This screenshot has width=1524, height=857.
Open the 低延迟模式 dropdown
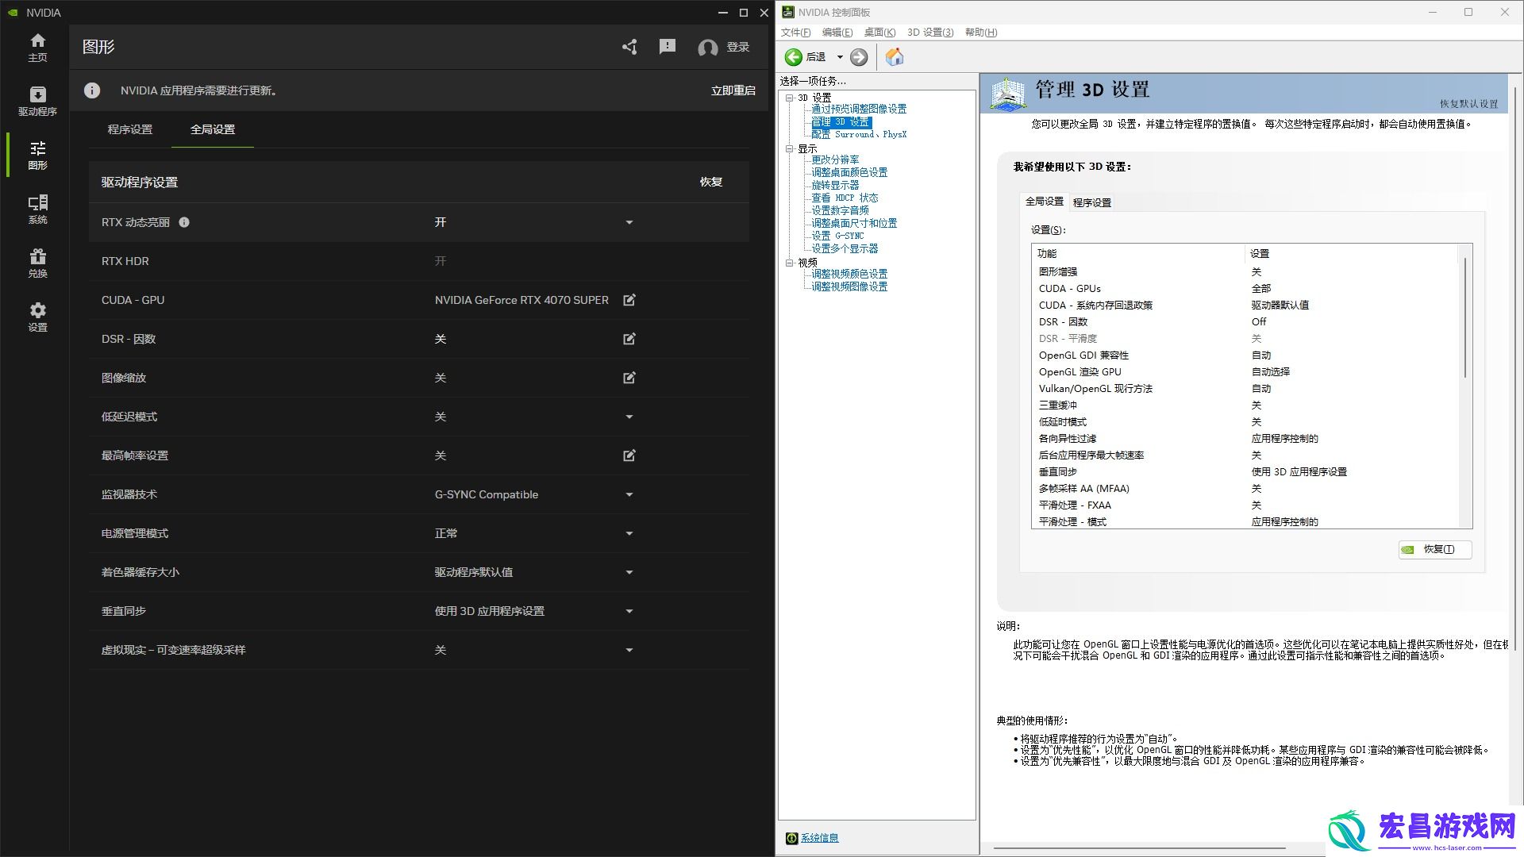629,417
